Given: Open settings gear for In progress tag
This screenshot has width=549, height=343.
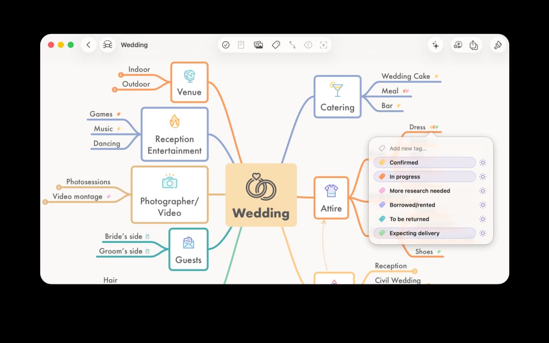Looking at the screenshot, I should [483, 177].
